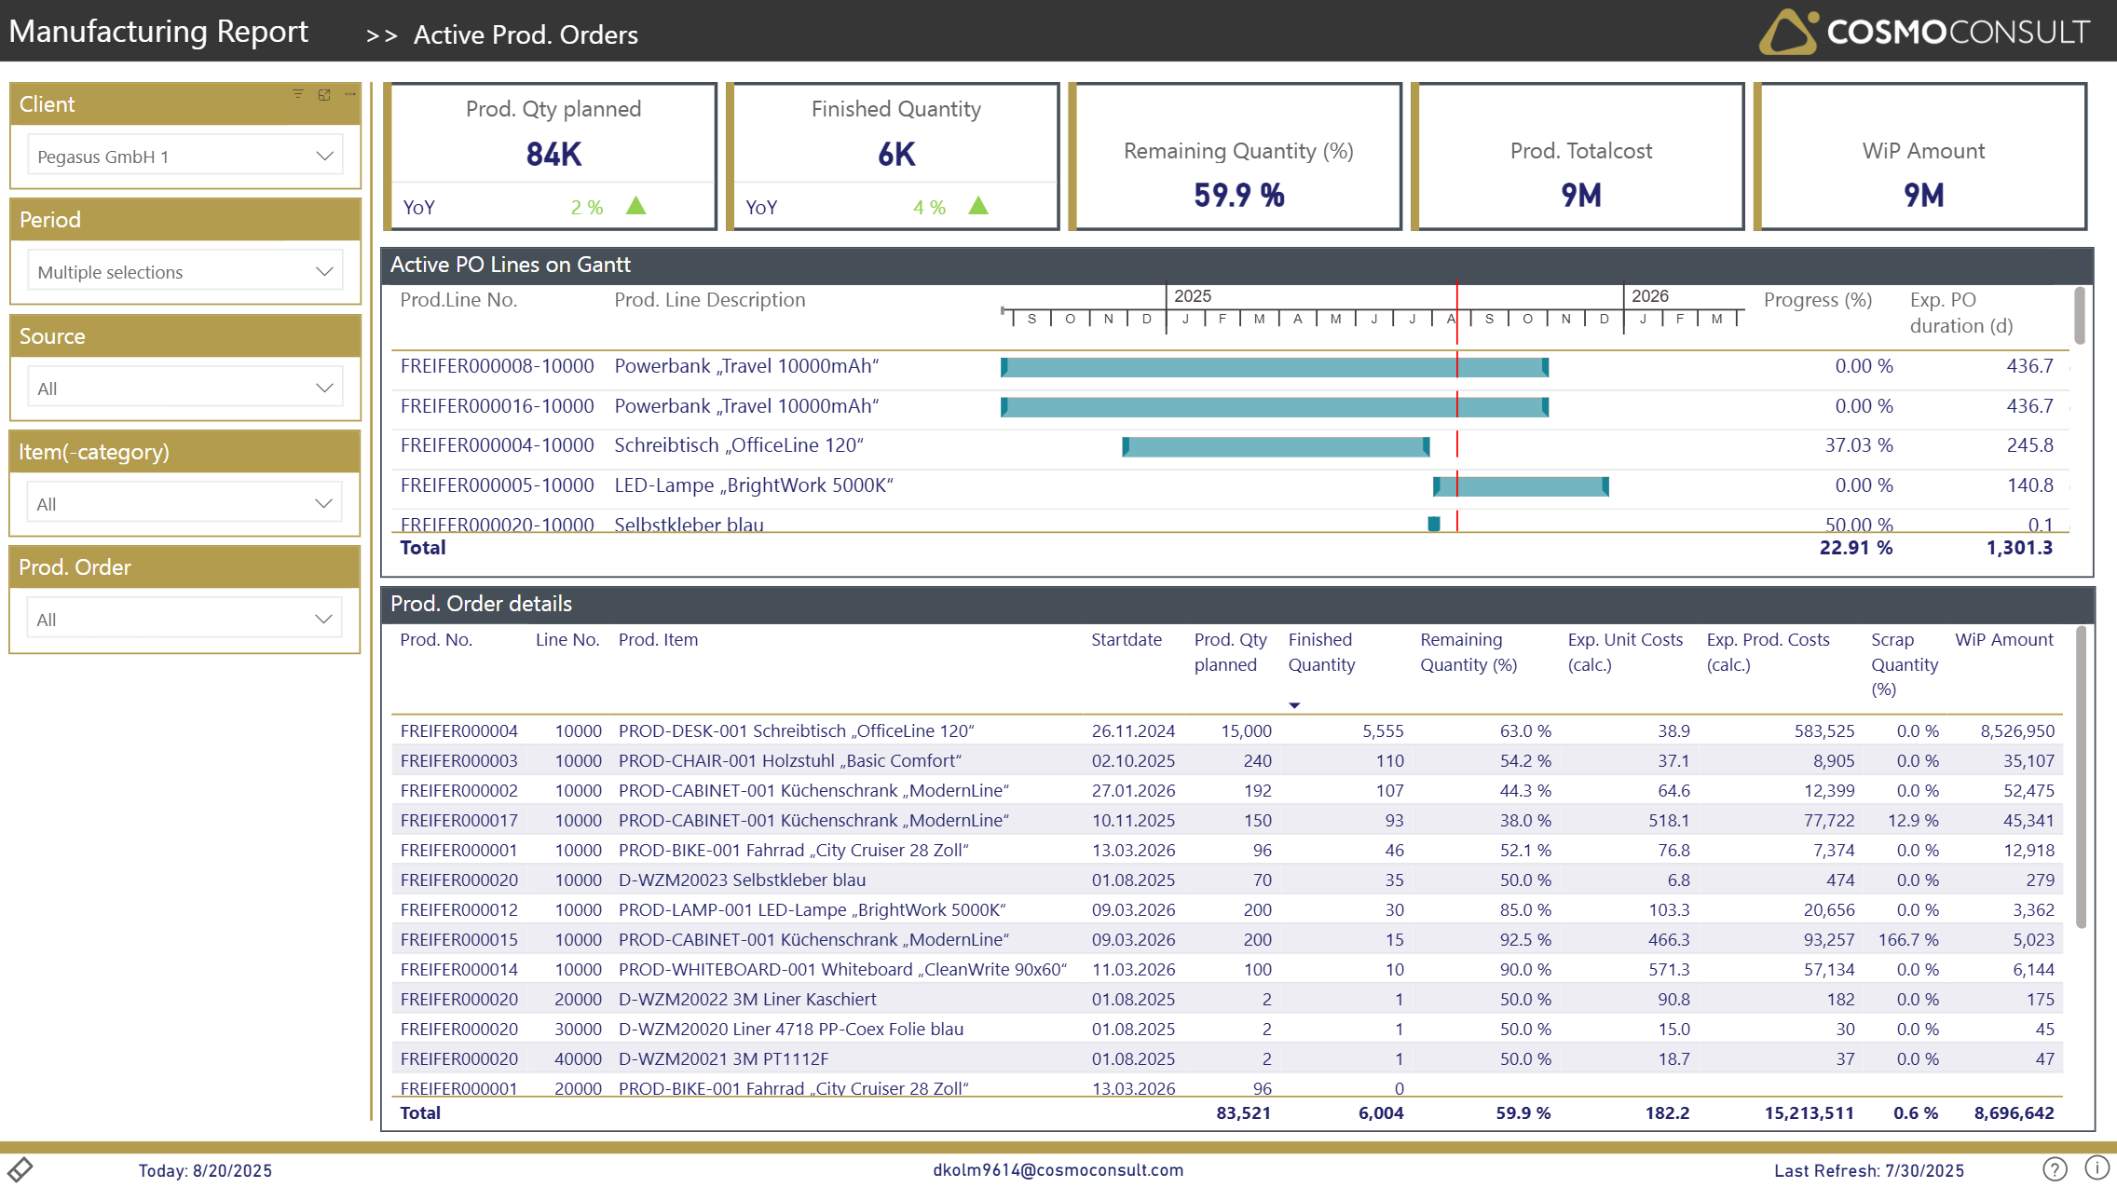Open the Period Multiple selections dropdown
The image size is (2117, 1187).
point(324,271)
